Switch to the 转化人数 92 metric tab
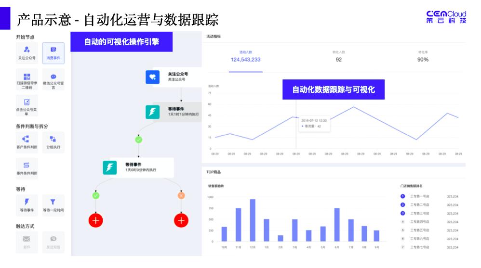The height and width of the screenshot is (268, 481). click(x=339, y=57)
